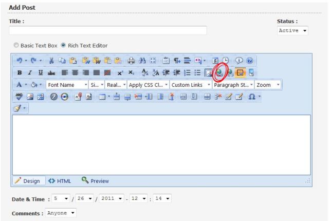Open the Font Name dropdown

tap(67, 85)
